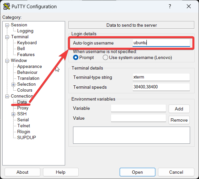This screenshot has height=179, width=199.
Task: Collapse the Session tree node
Action: click(7, 25)
